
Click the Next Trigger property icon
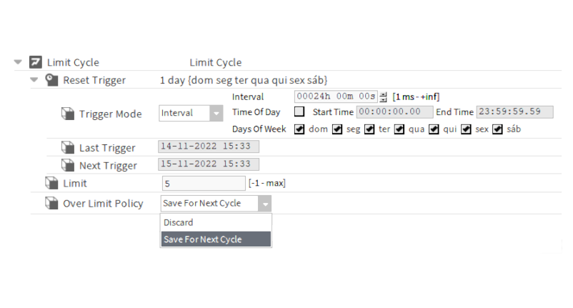pyautogui.click(x=68, y=165)
